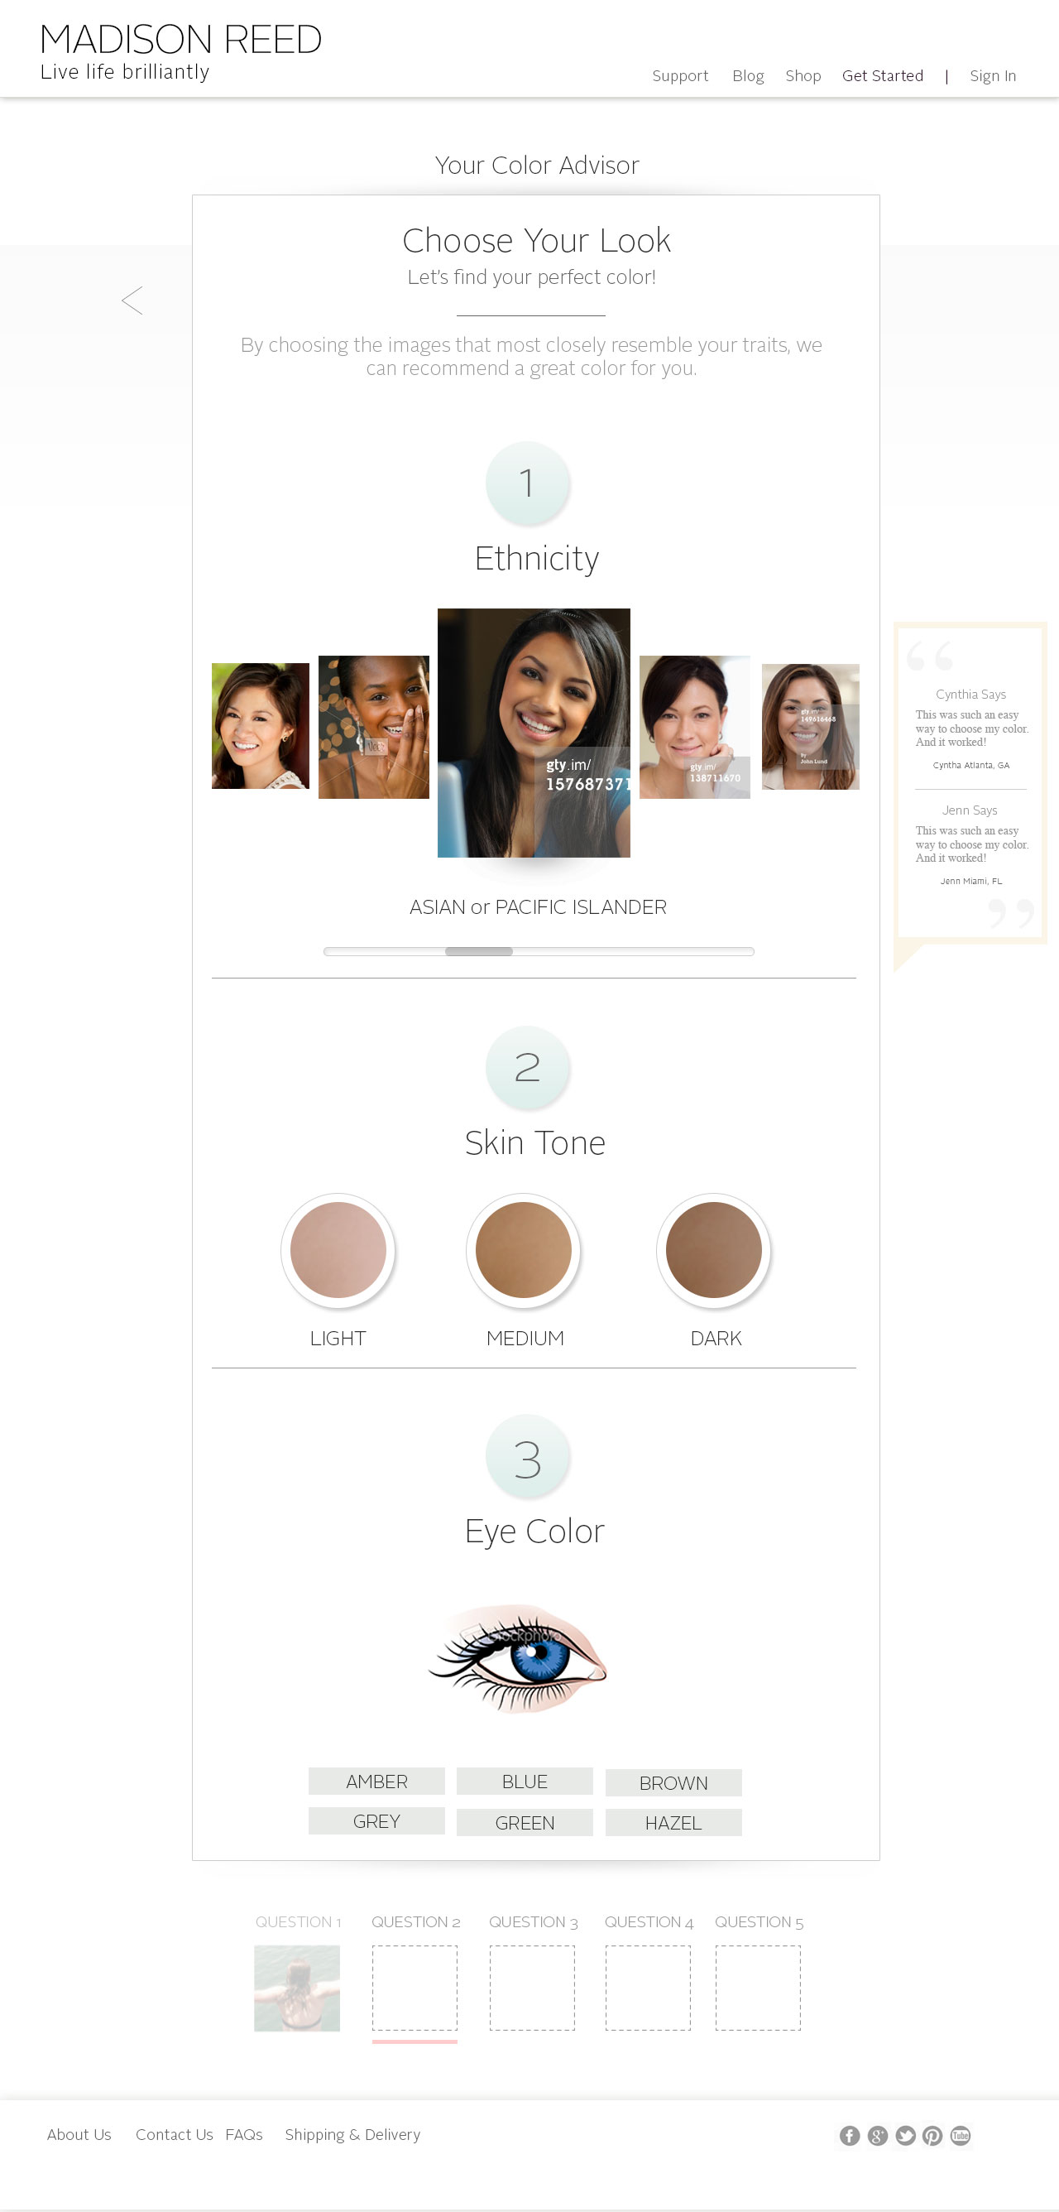The image size is (1059, 2212).
Task: Click the Madison Reed logo
Action: [180, 51]
